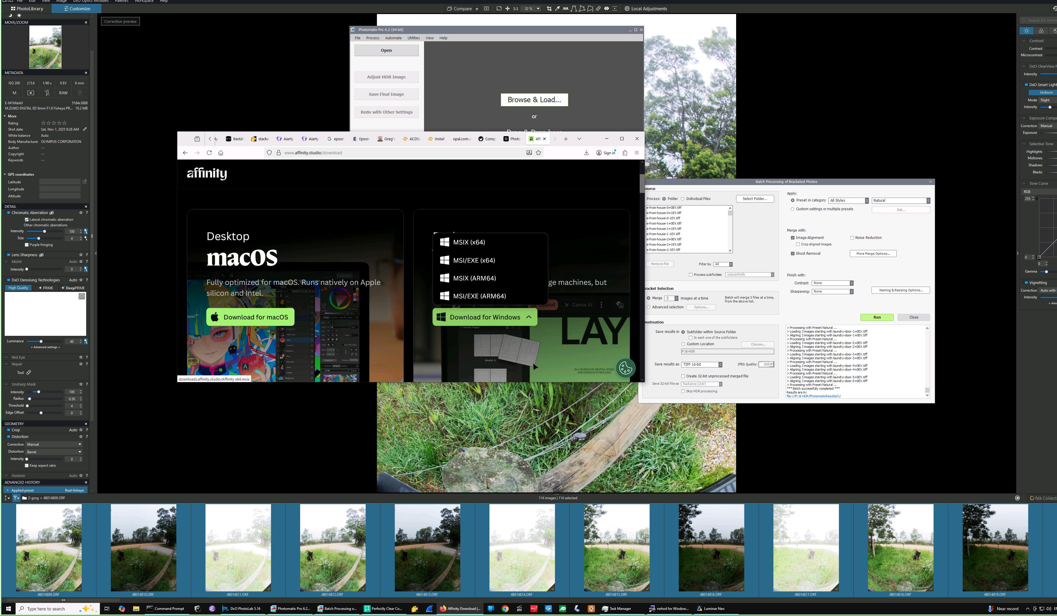Adjust the Luminance denoising slider

point(41,342)
